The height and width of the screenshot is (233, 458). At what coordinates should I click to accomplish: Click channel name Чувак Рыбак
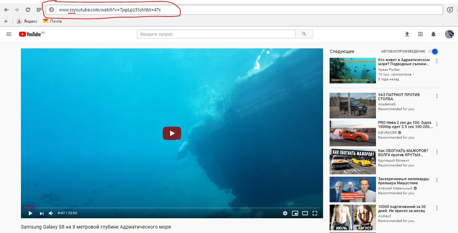pos(389,69)
